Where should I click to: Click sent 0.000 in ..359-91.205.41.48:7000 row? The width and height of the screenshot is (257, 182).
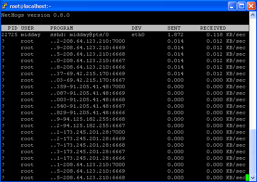176,87
